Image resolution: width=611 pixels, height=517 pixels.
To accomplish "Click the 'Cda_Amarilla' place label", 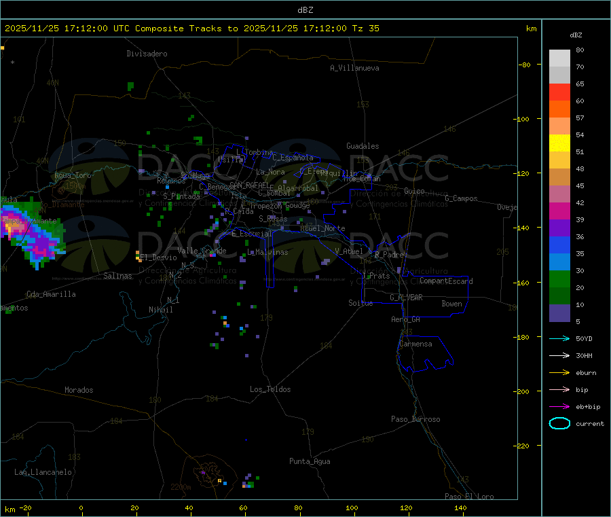I will pos(51,294).
